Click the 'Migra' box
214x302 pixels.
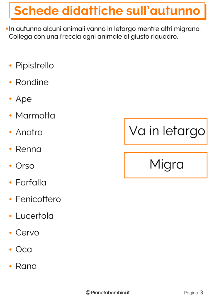tap(166, 165)
